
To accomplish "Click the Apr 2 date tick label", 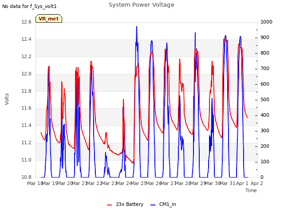I will click(257, 183).
